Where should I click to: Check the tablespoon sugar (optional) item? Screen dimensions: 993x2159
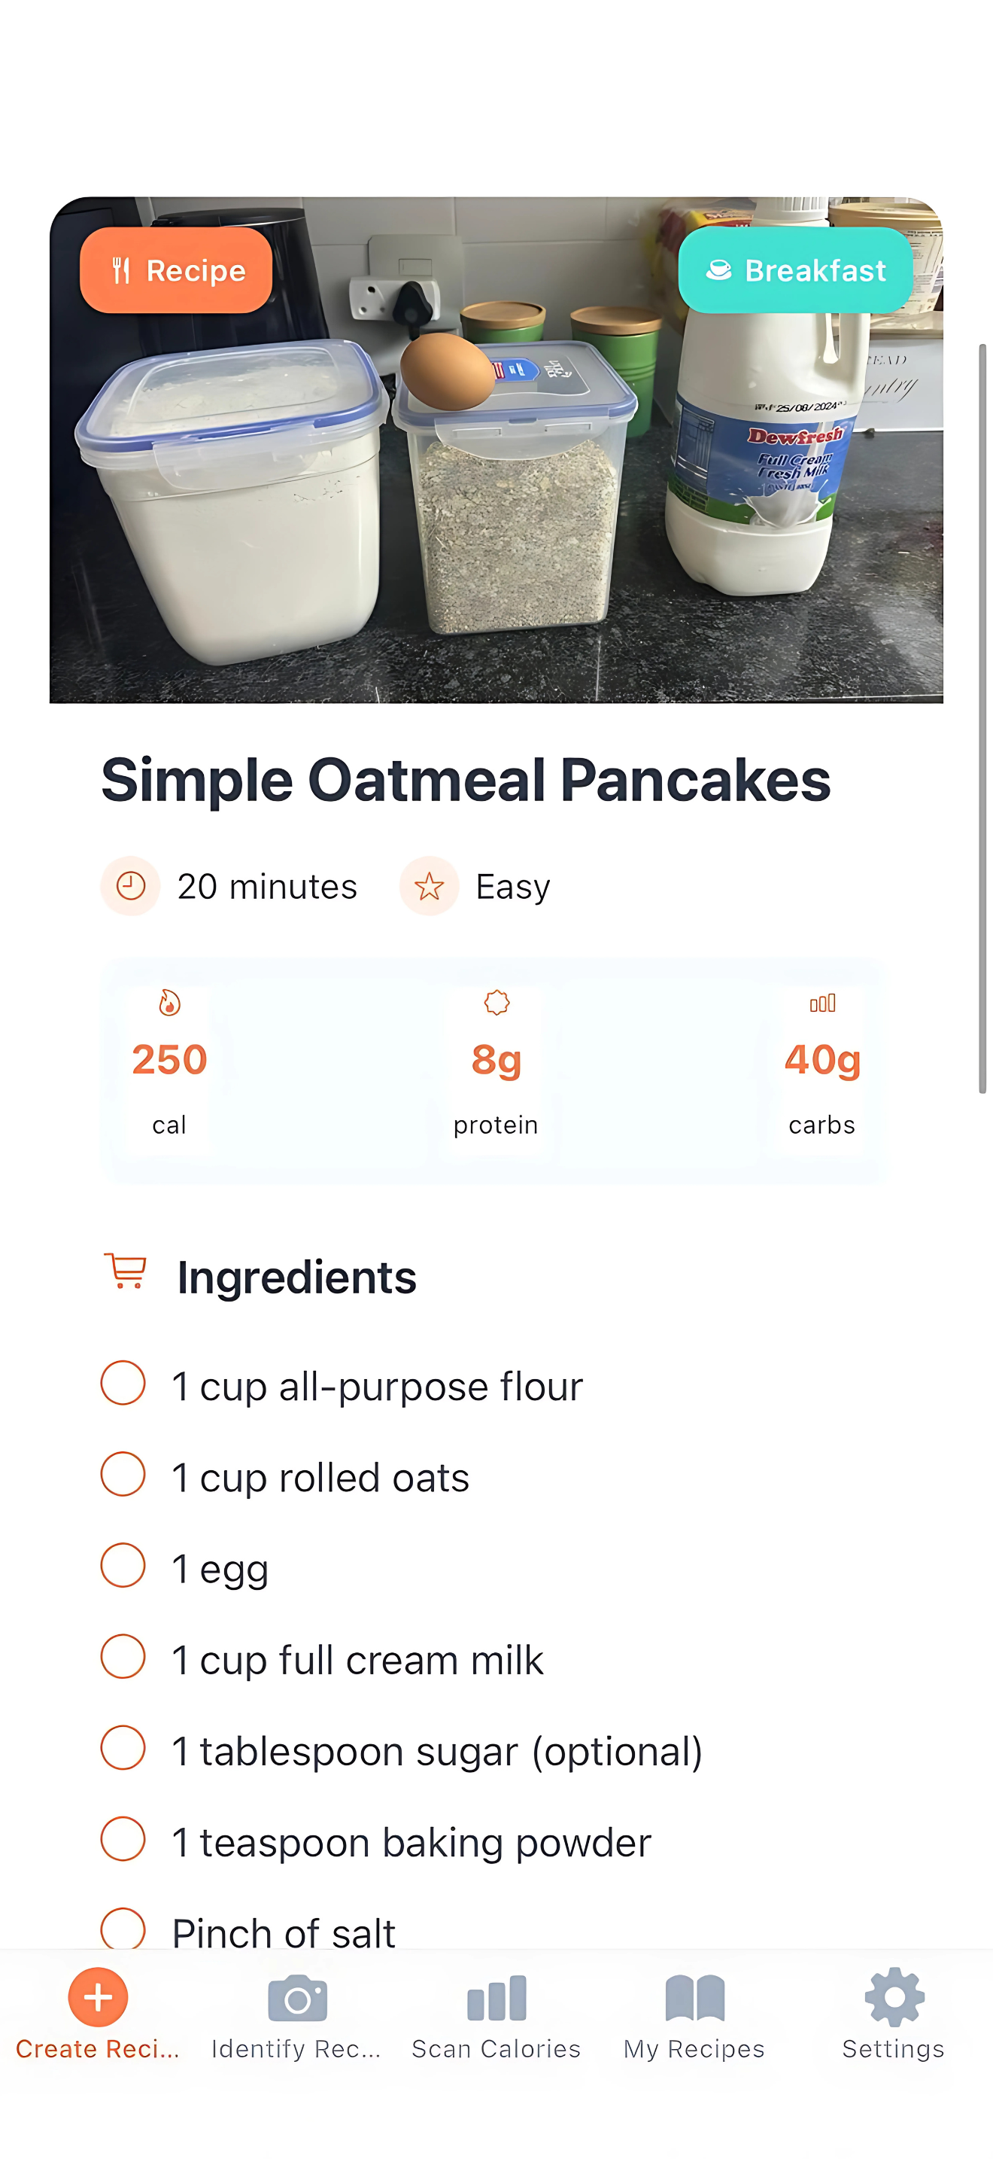click(123, 1748)
